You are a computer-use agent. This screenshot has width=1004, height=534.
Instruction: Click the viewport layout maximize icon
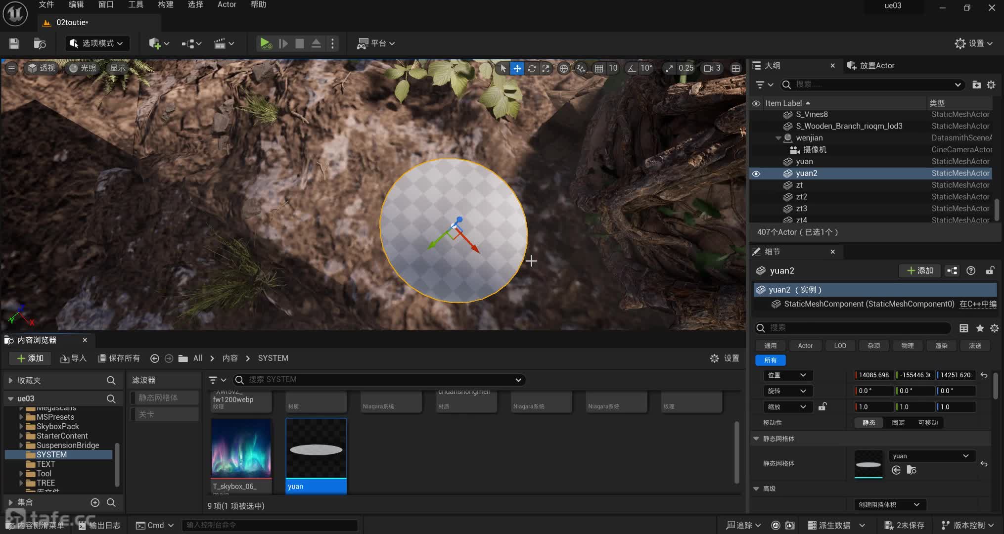point(736,68)
